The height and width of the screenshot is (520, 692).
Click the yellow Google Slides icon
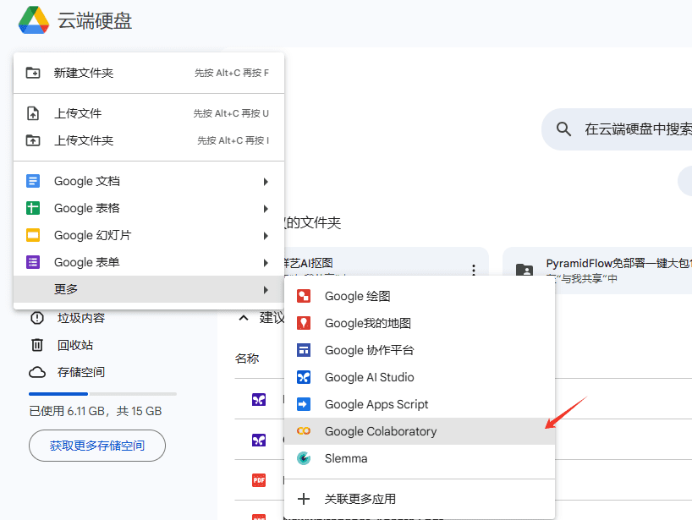click(x=33, y=235)
